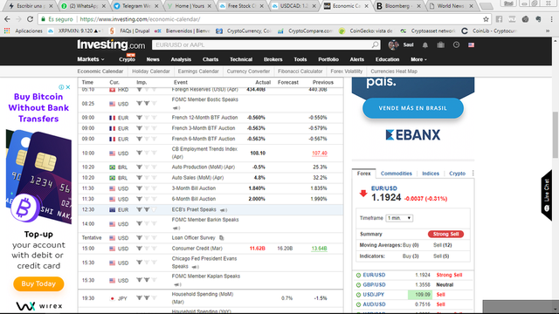Open the News menu
The height and width of the screenshot is (314, 559).
153,59
